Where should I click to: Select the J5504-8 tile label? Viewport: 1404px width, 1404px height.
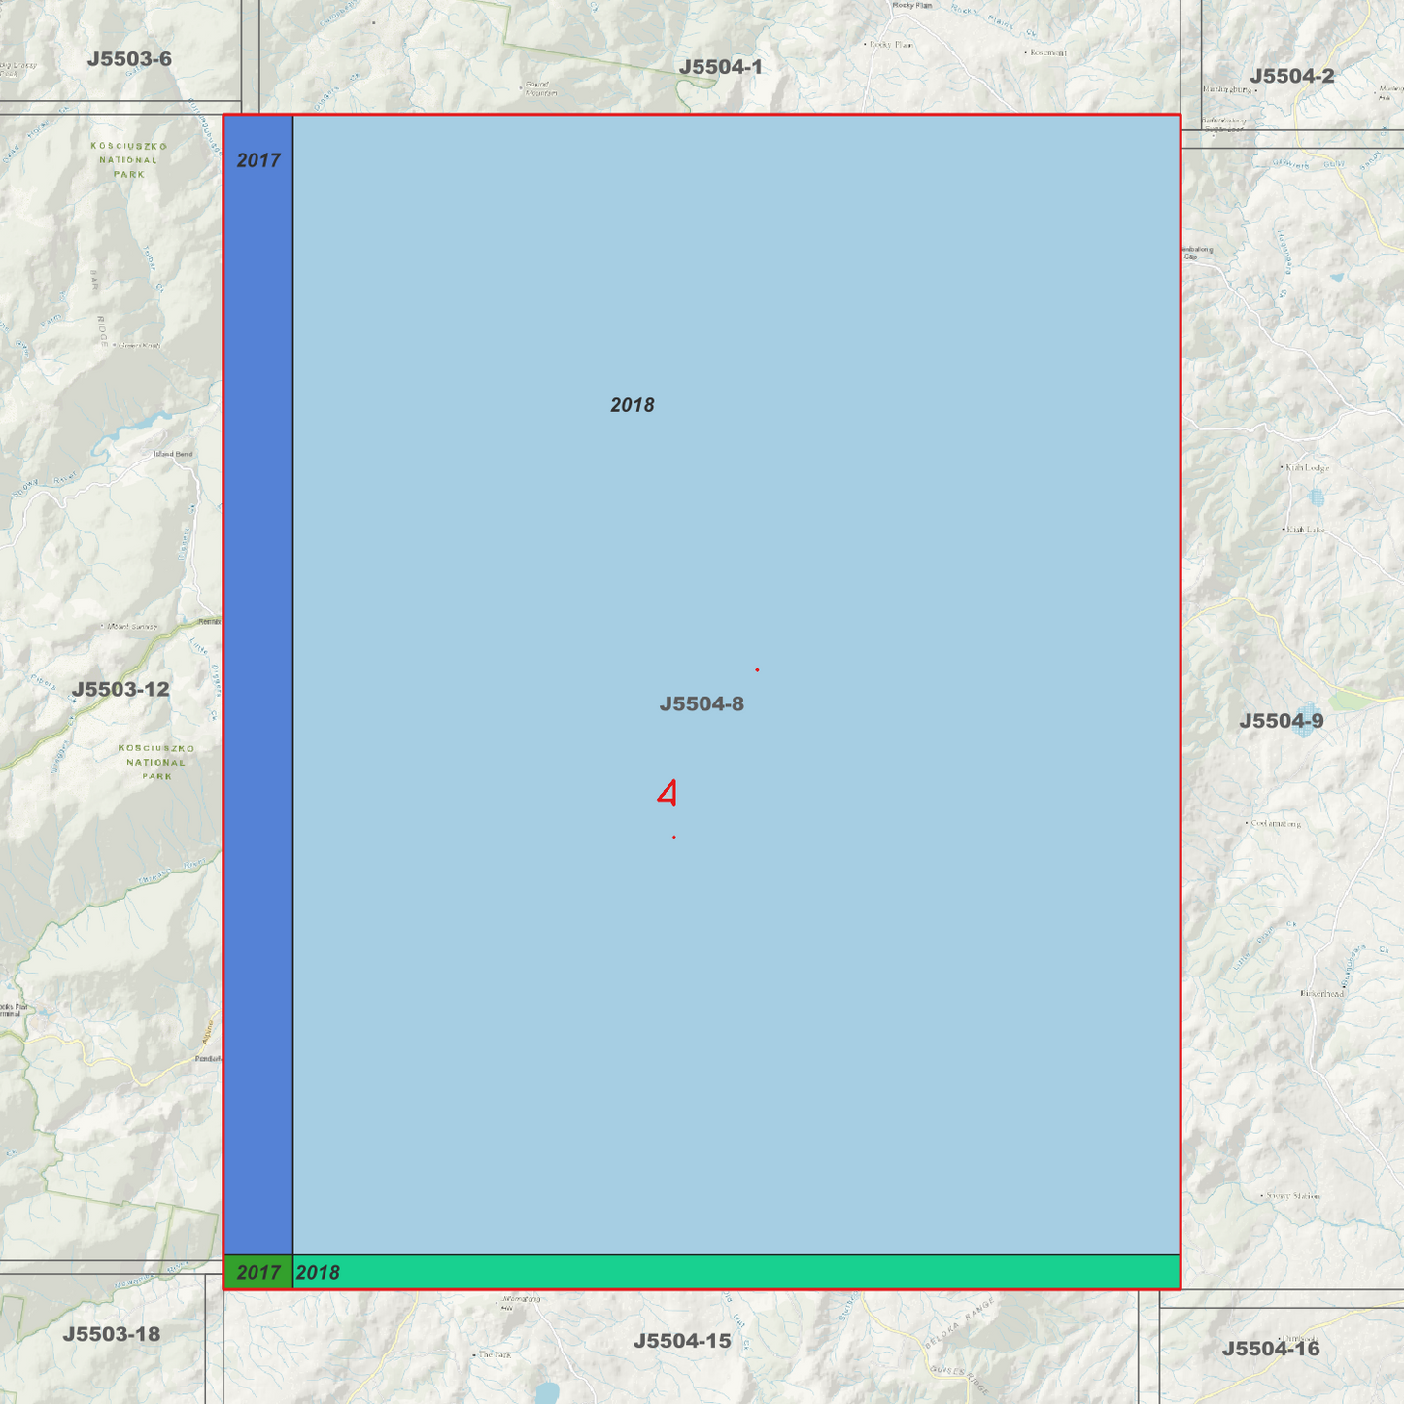pos(702,703)
